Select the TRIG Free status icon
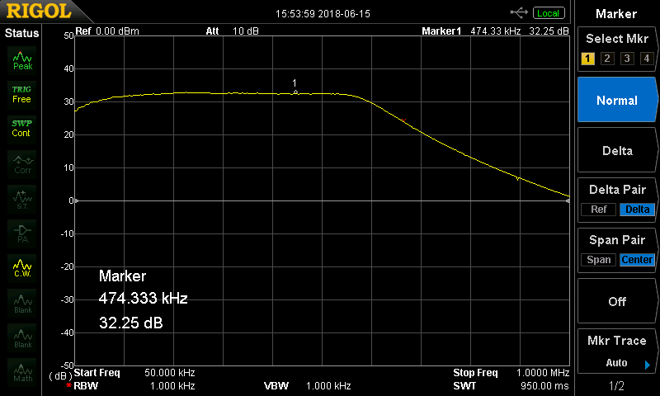660x396 pixels. pos(22,95)
